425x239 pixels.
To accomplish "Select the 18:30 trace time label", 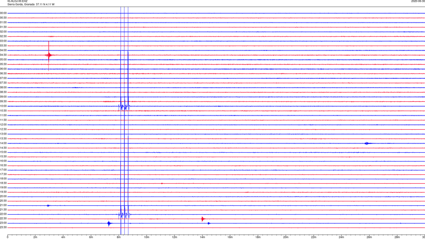I will 4,183.
